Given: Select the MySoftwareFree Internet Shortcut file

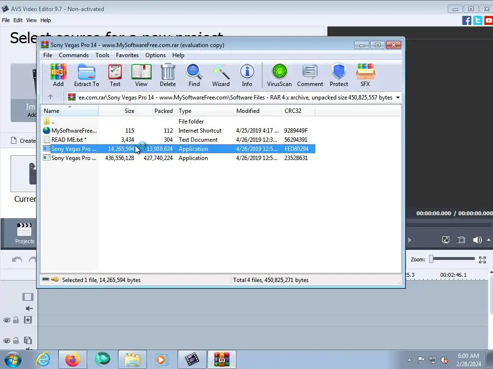Looking at the screenshot, I should [178, 131].
